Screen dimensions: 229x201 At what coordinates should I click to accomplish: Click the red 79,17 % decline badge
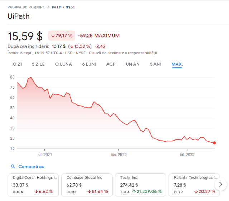pos(62,35)
